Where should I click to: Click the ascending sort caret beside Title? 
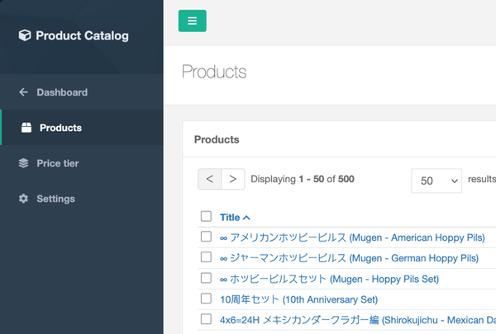coord(246,218)
